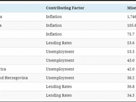
Task: Click Unemployment in the Herzegovina row
Action: tap(60, 78)
